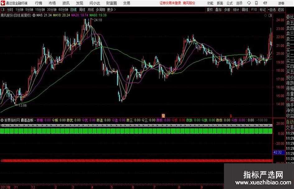The height and width of the screenshot is (189, 294).
Task: Click the 复权 toolbar button
Action: click(x=210, y=10)
